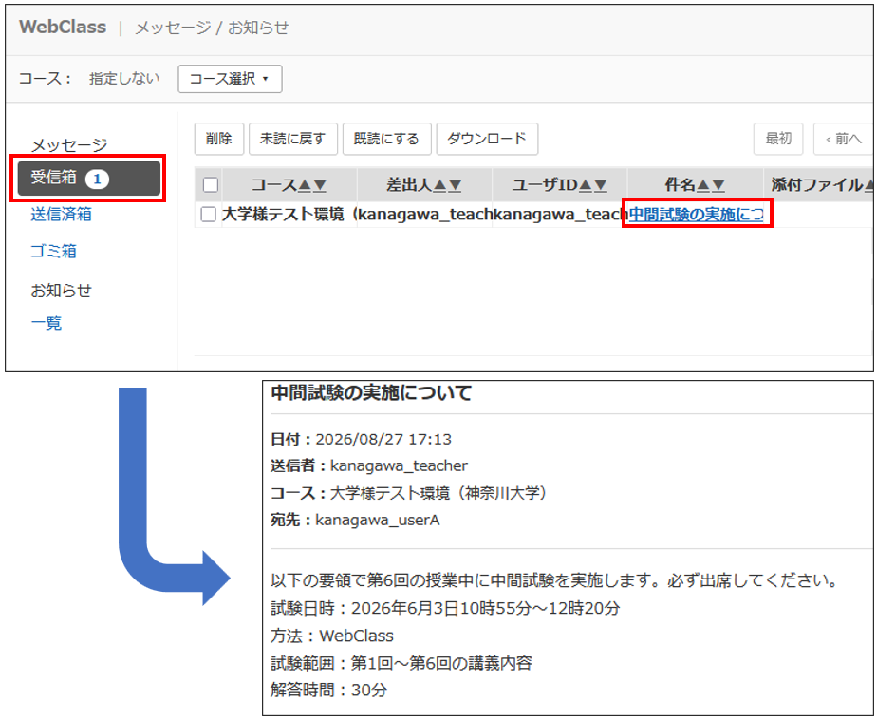Sort by 件名 ascending arrow
The width and height of the screenshot is (877, 721).
(x=703, y=185)
